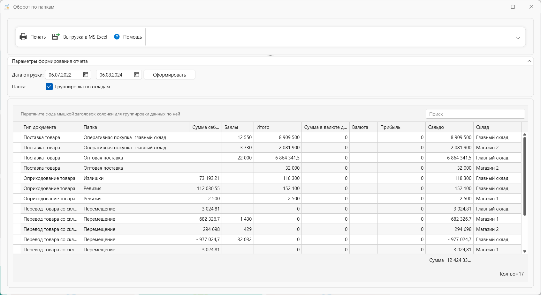541x295 pixels.
Task: Open calendar for start date 06.07.2022
Action: coord(86,75)
